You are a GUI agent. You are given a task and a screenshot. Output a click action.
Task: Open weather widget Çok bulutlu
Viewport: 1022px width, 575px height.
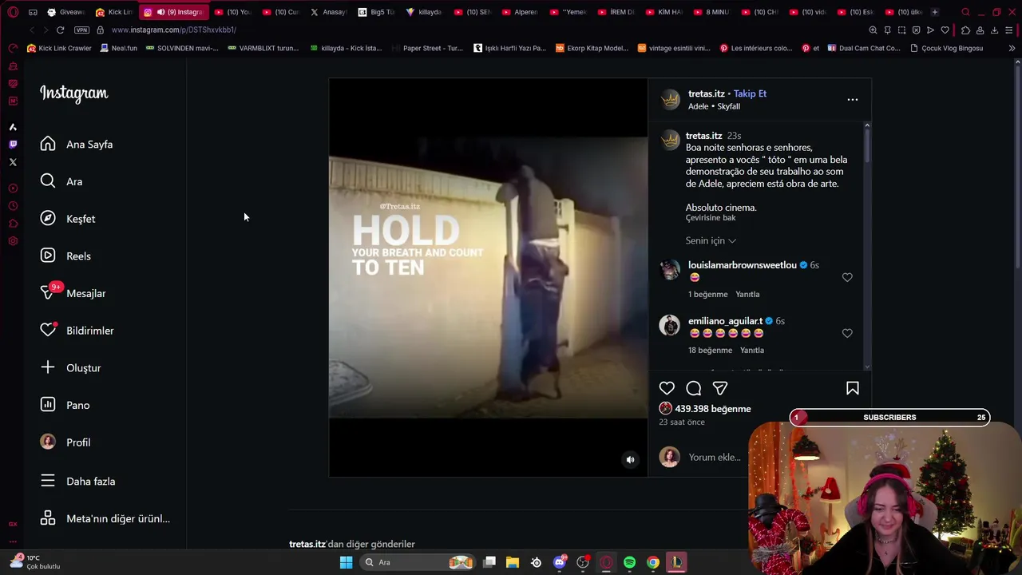[35, 562]
